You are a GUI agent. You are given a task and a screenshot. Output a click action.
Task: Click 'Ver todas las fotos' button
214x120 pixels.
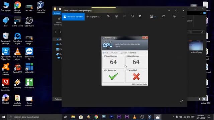click(73, 17)
